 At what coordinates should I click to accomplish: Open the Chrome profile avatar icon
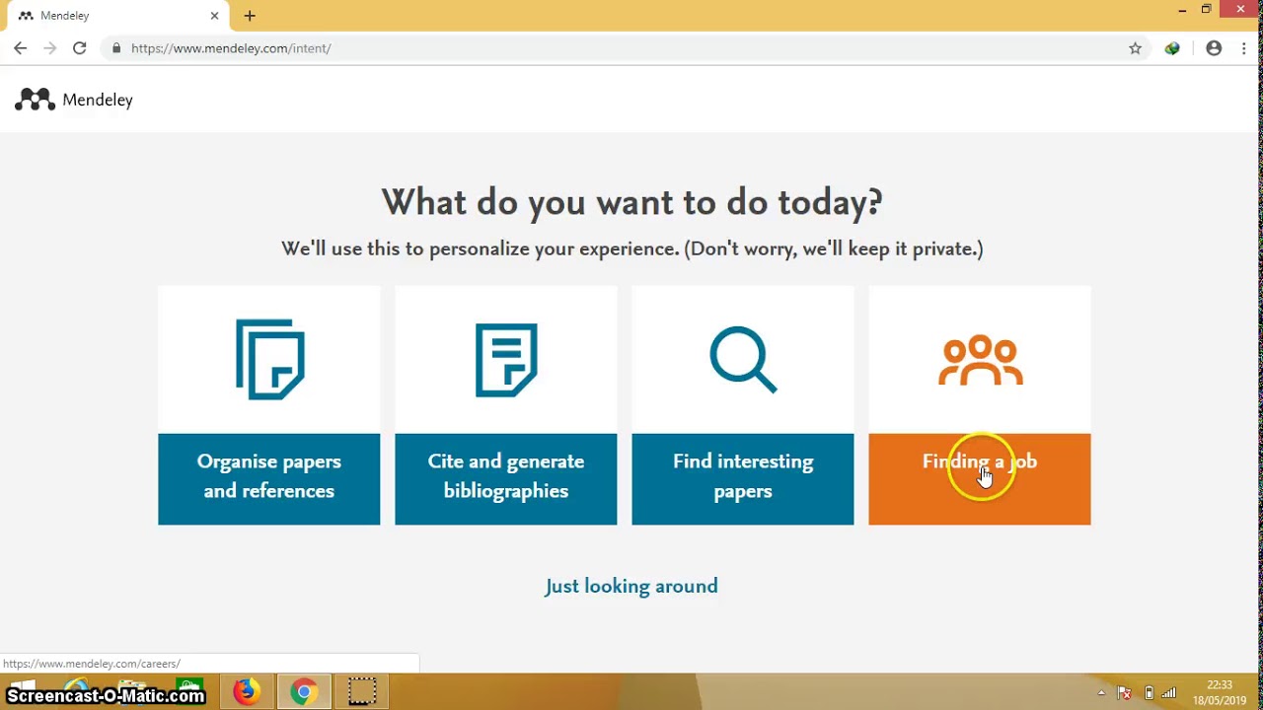1214,47
